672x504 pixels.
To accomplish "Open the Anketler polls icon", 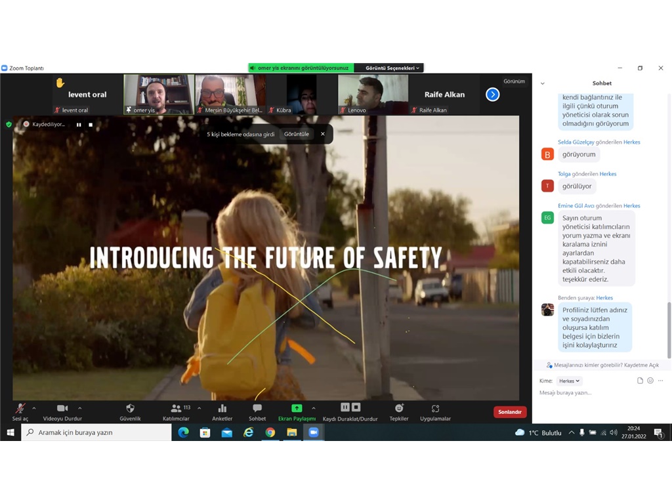I will [222, 412].
